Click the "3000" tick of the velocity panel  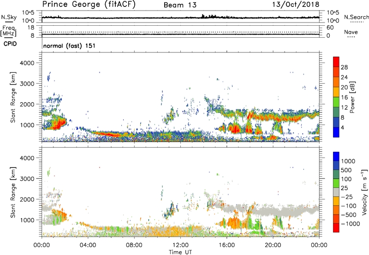[27, 179]
